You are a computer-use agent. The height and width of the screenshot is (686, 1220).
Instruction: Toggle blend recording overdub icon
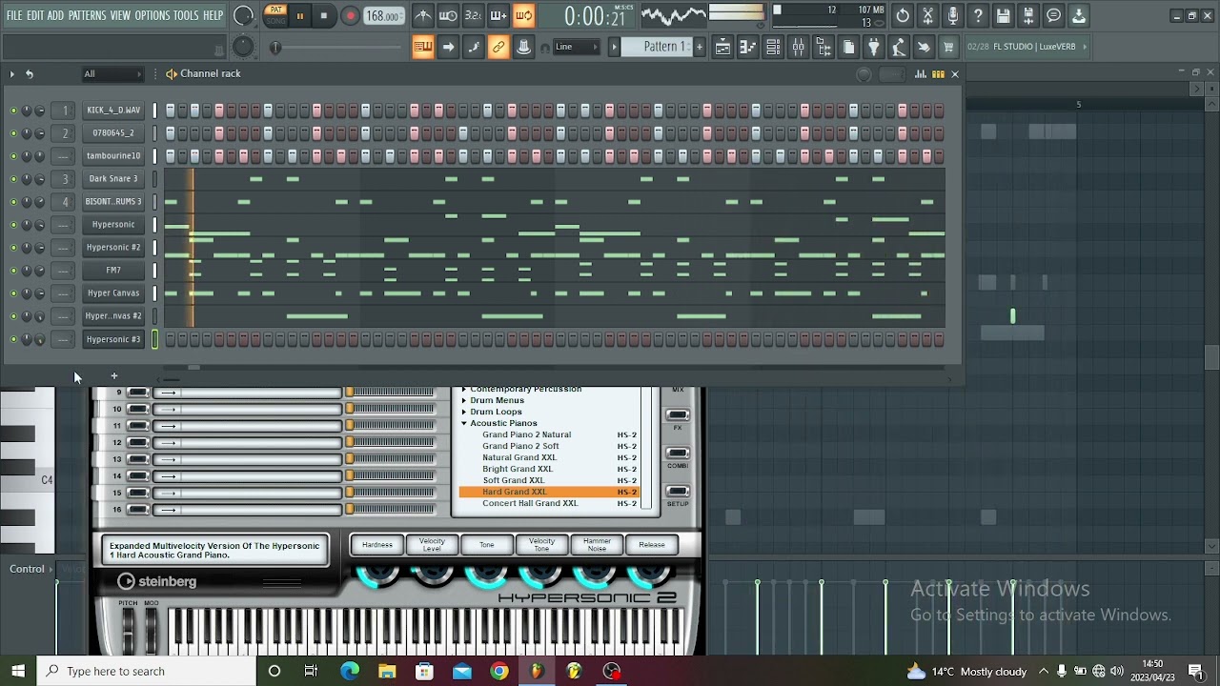click(x=498, y=15)
